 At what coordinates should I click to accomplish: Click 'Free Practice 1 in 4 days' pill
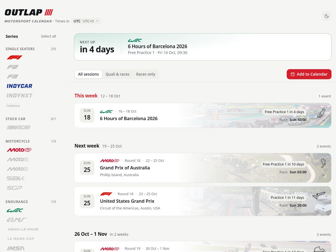coord(284,112)
